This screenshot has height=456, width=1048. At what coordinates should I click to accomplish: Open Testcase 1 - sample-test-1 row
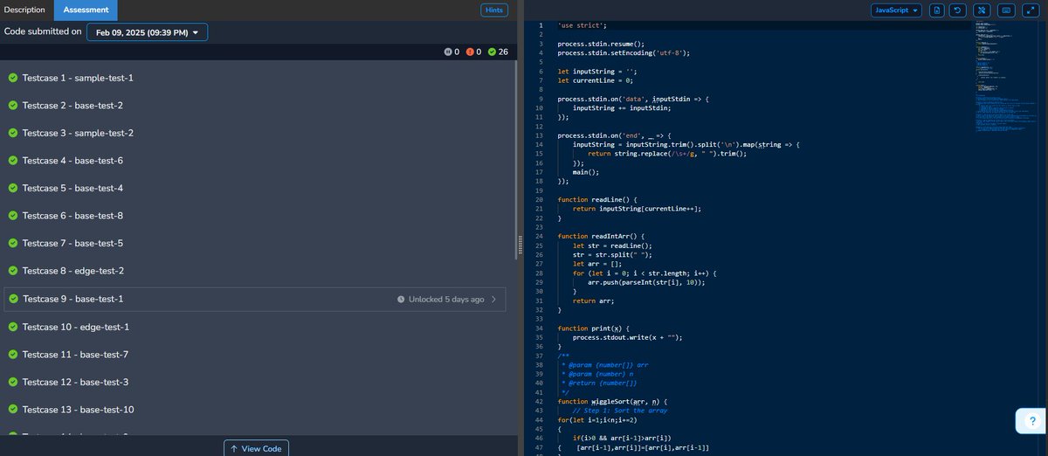(255, 78)
